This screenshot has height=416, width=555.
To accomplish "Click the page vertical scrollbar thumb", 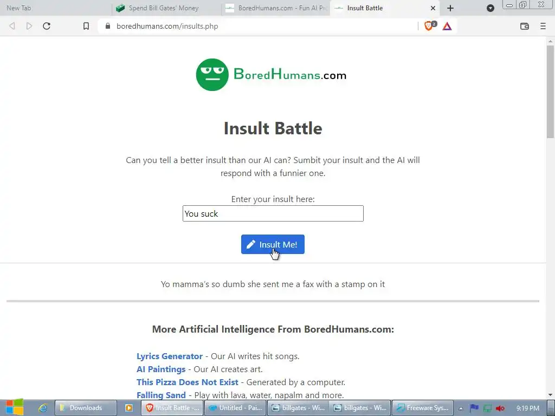I will tap(551, 91).
